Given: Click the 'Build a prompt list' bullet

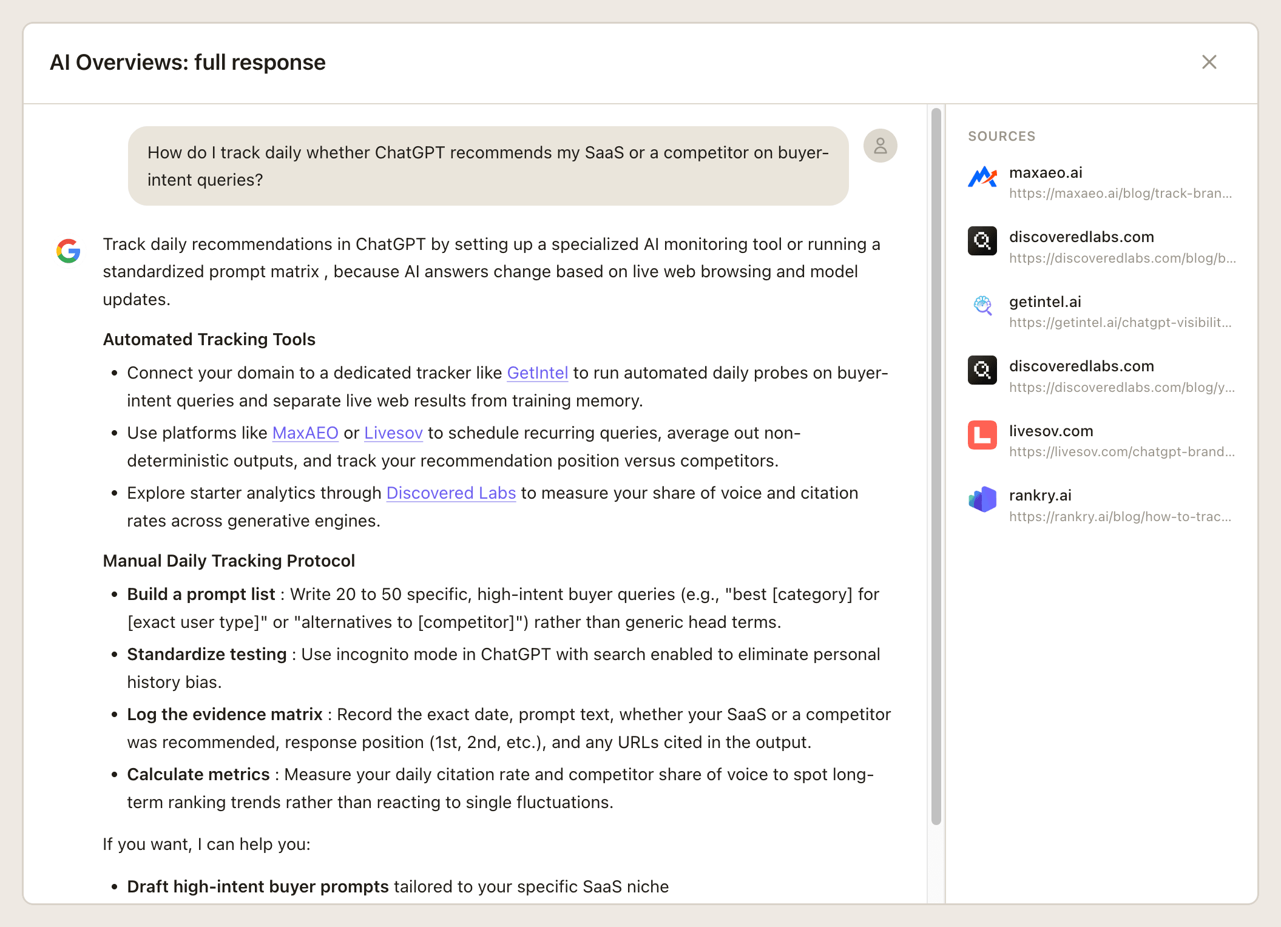Looking at the screenshot, I should [502, 608].
